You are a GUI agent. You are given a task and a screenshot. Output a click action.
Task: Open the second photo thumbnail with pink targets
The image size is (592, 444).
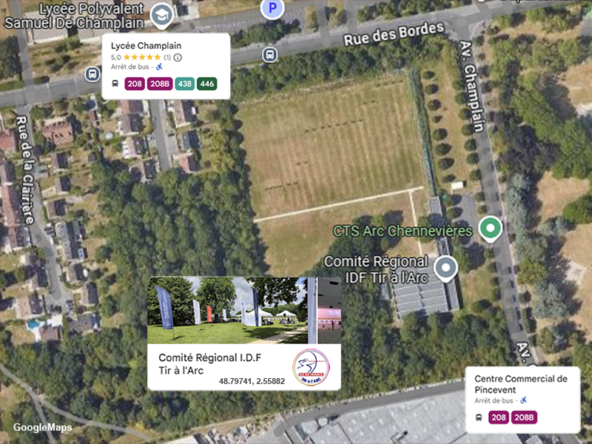coord(329,310)
